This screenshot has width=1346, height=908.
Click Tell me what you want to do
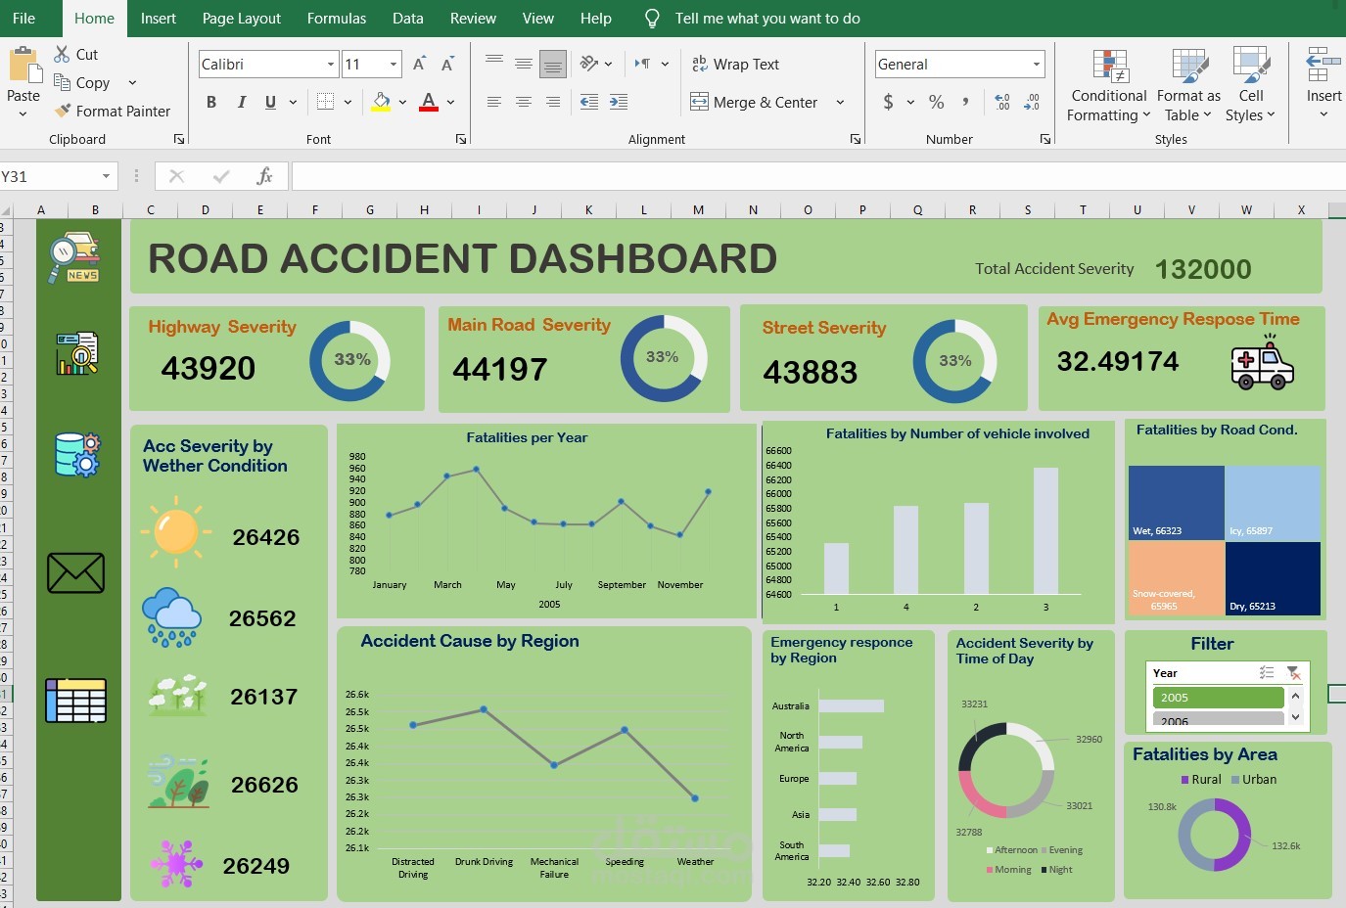(767, 18)
